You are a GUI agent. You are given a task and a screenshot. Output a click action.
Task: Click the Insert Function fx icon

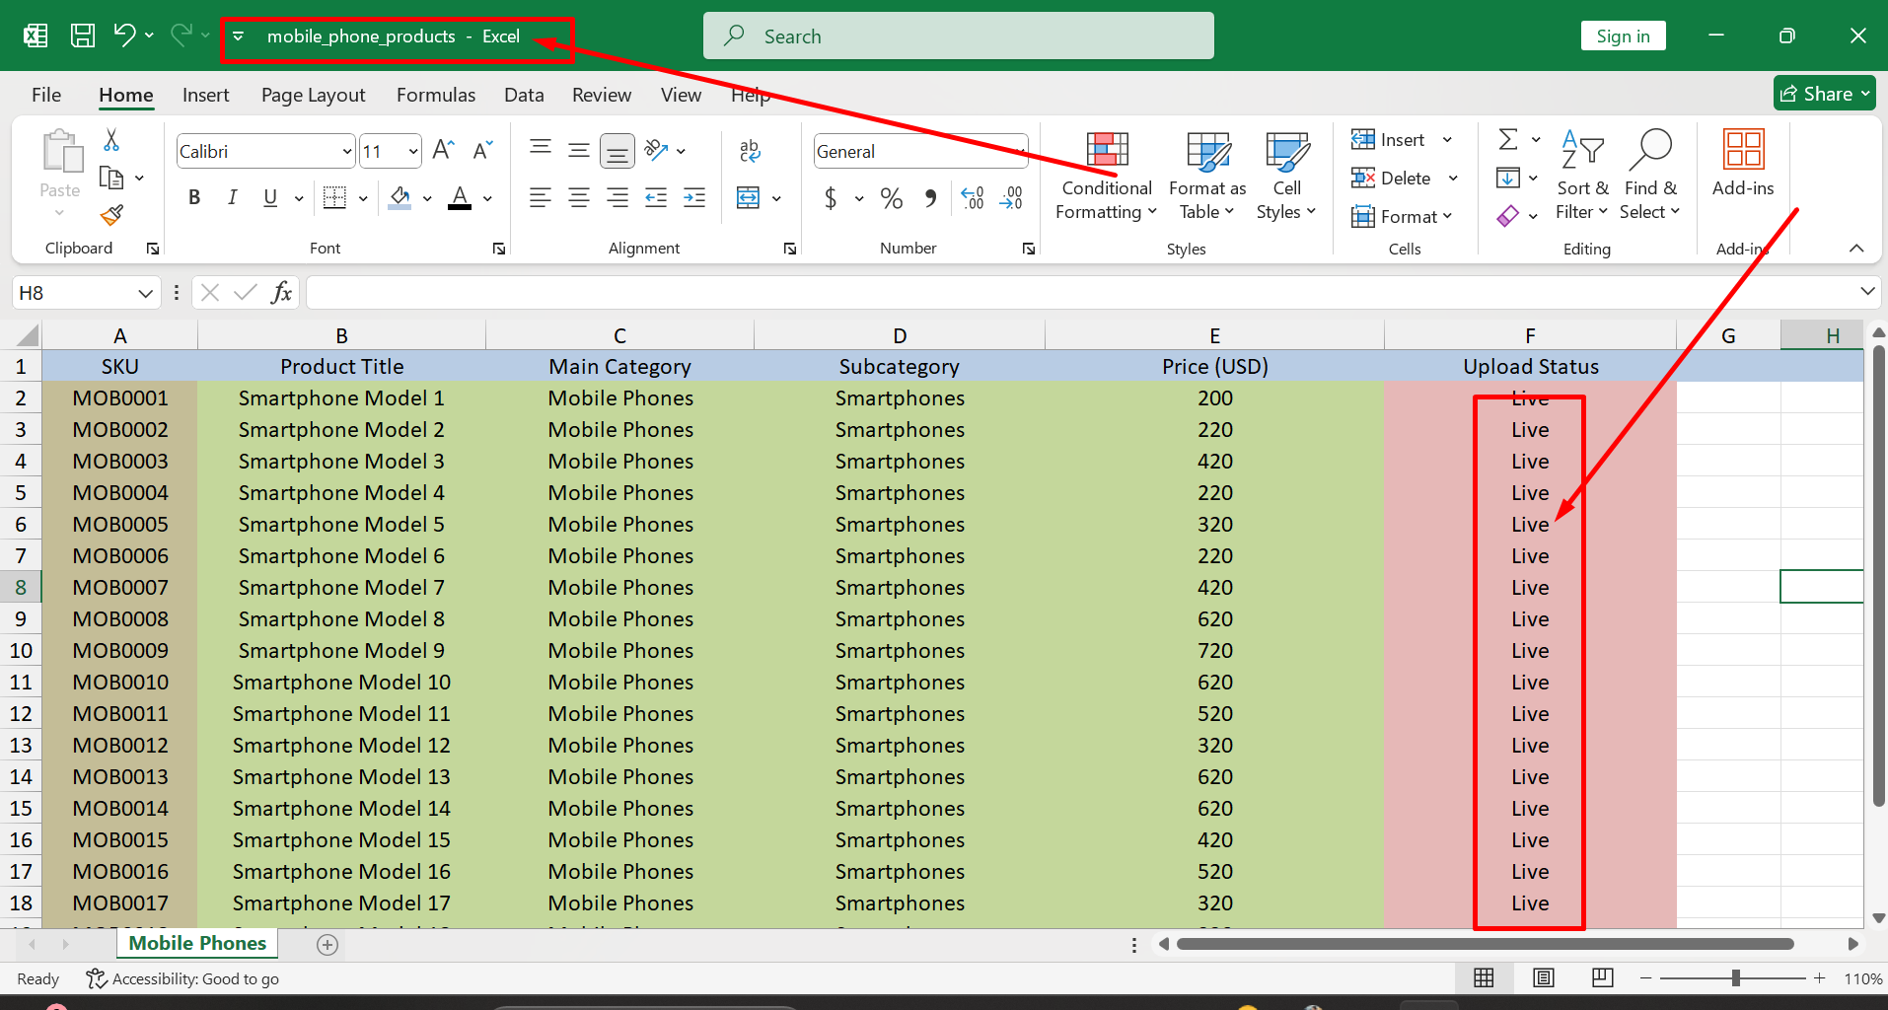tap(281, 293)
